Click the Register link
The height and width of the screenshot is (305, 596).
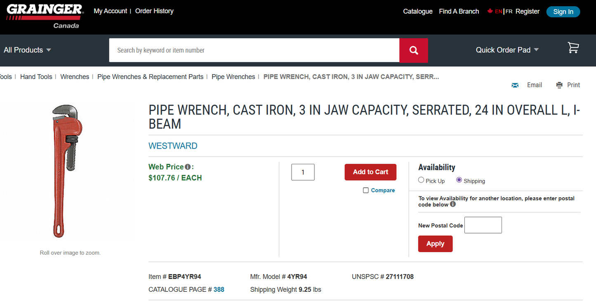[528, 12]
